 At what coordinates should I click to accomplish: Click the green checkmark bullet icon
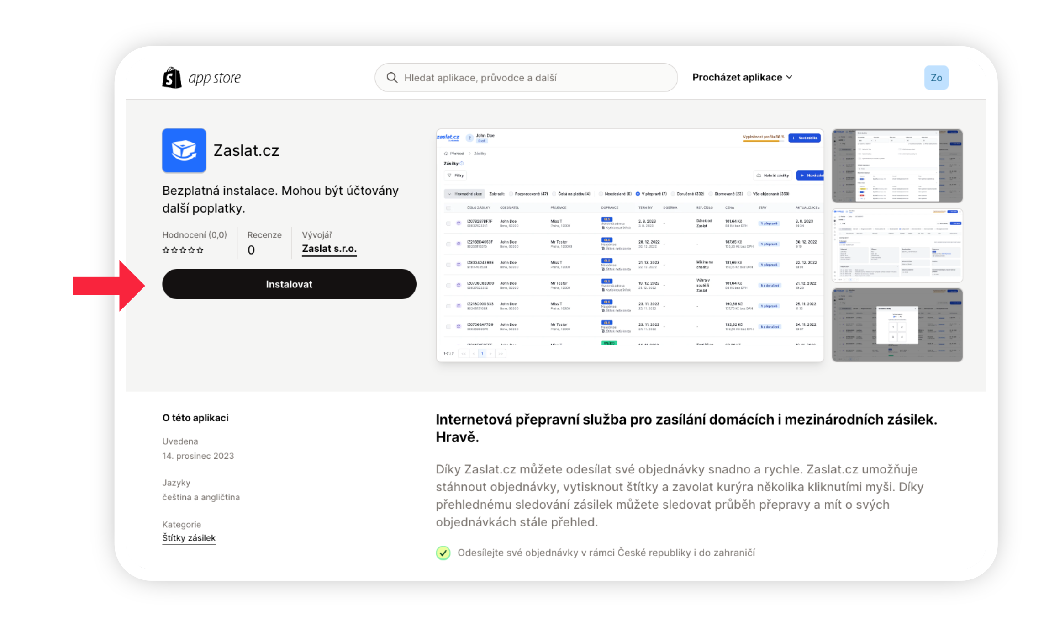click(443, 553)
